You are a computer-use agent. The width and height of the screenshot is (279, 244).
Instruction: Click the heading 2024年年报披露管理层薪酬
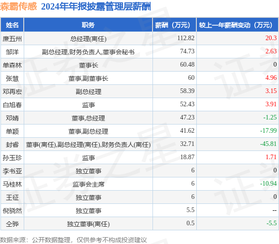pos(96,6)
